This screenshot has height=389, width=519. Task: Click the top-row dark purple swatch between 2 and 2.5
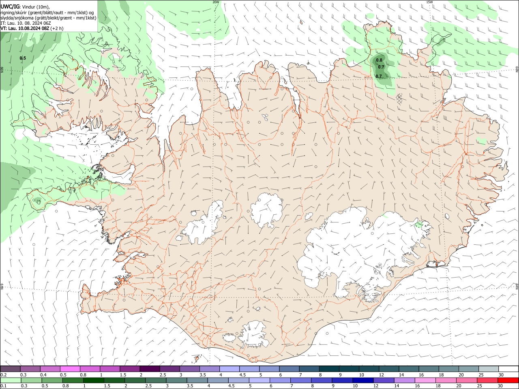149,369
